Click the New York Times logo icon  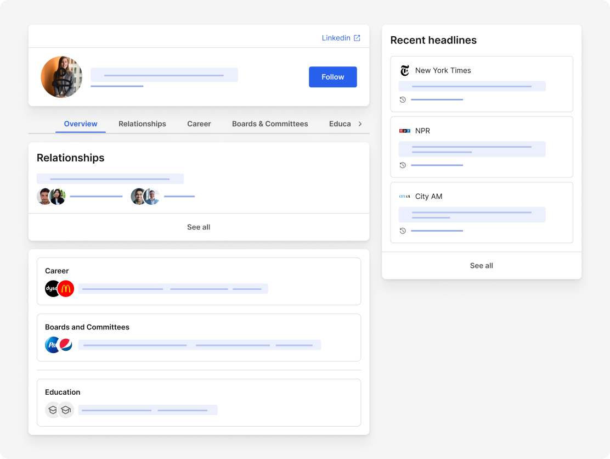[x=405, y=70]
